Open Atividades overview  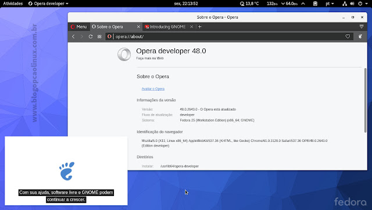[13, 3]
